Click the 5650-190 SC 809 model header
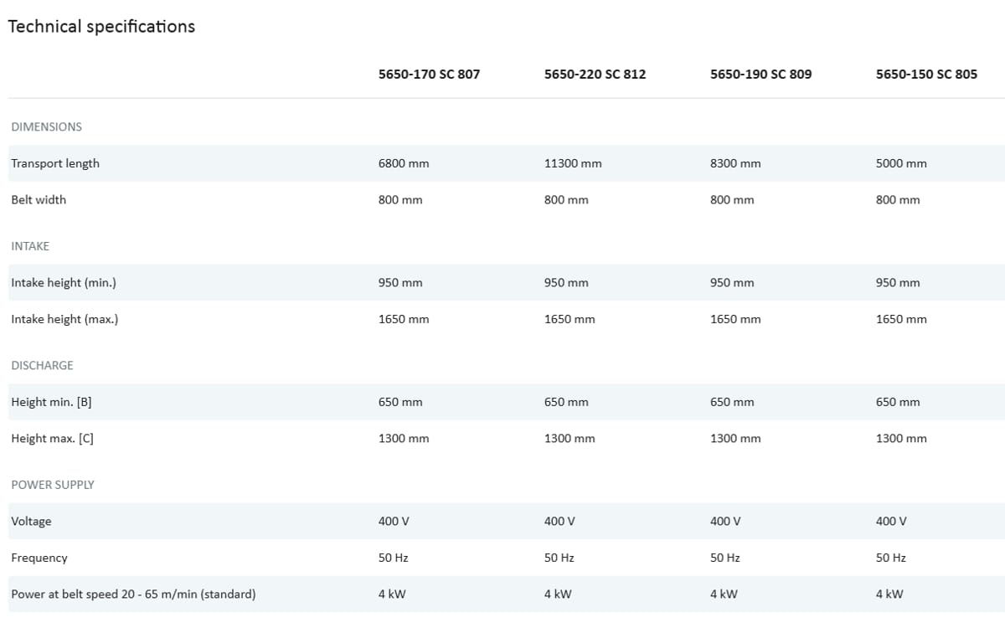This screenshot has width=1005, height=628. click(760, 74)
